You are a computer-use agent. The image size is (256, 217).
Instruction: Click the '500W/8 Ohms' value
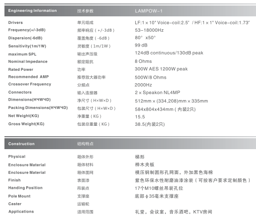click(x=151, y=77)
